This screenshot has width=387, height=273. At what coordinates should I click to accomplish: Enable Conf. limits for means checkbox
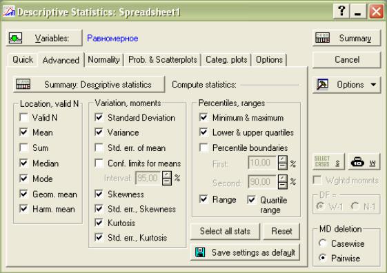pos(99,163)
